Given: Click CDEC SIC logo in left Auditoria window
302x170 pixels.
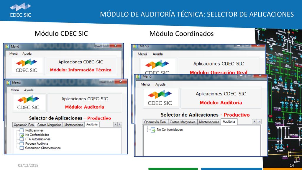Looking at the screenshot, I should [28, 102].
